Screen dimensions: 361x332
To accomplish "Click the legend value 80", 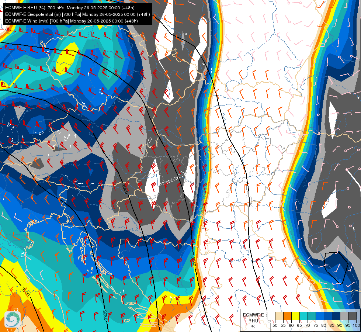I will coord(324,325).
